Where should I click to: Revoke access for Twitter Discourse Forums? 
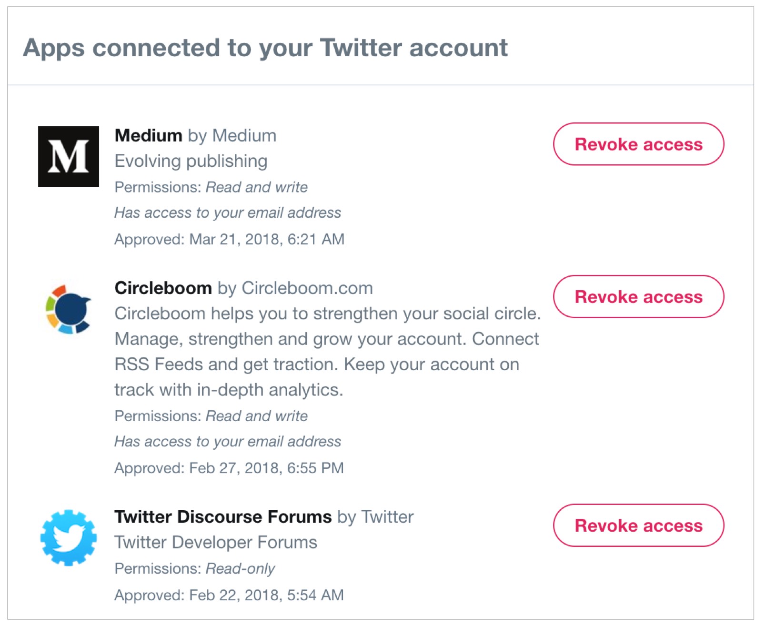tap(638, 526)
